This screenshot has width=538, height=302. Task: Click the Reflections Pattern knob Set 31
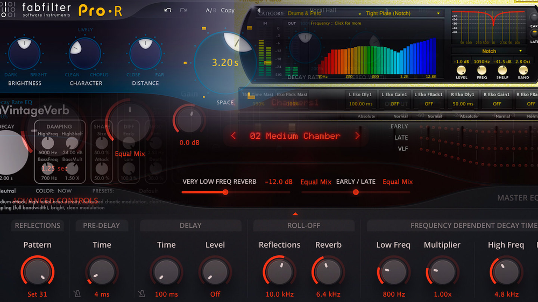coord(38,272)
